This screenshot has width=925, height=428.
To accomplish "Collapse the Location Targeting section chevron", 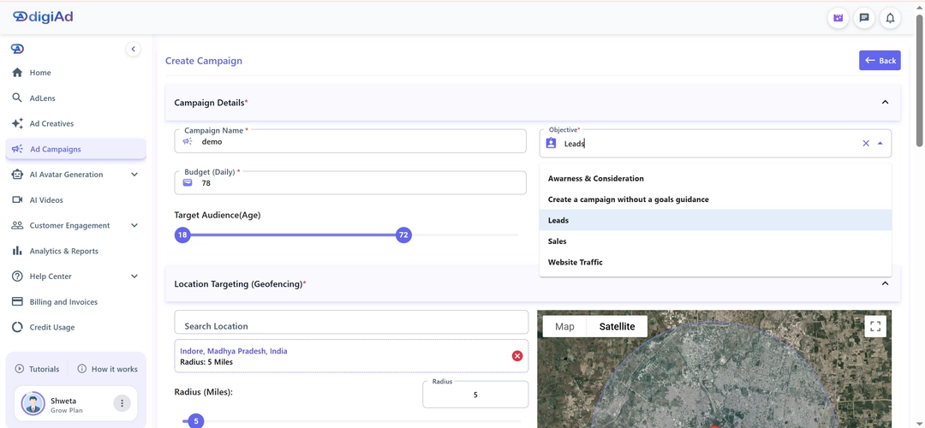I will coord(885,283).
